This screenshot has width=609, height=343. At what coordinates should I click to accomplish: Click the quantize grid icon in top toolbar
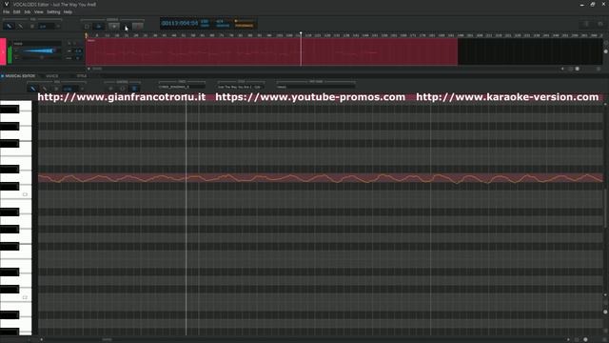[x=32, y=26]
